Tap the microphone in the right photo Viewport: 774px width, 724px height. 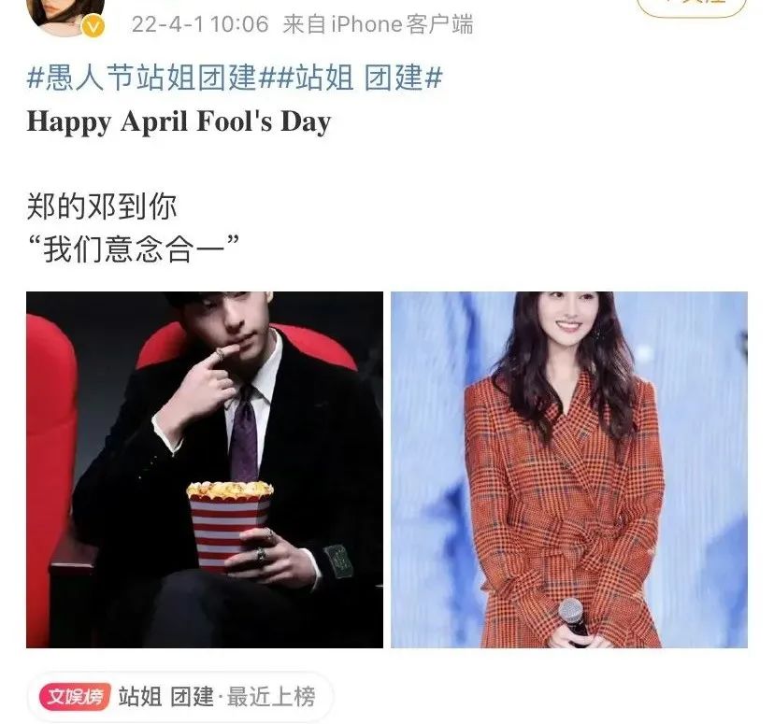(573, 618)
